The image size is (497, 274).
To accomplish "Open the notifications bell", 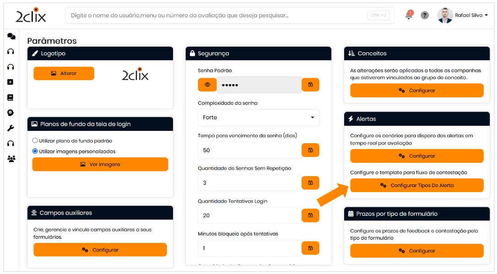I will tap(409, 16).
